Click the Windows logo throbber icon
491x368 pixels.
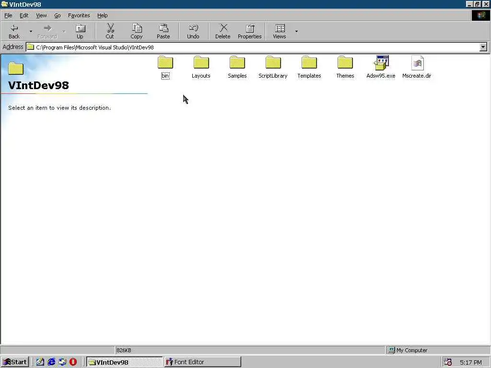[480, 15]
